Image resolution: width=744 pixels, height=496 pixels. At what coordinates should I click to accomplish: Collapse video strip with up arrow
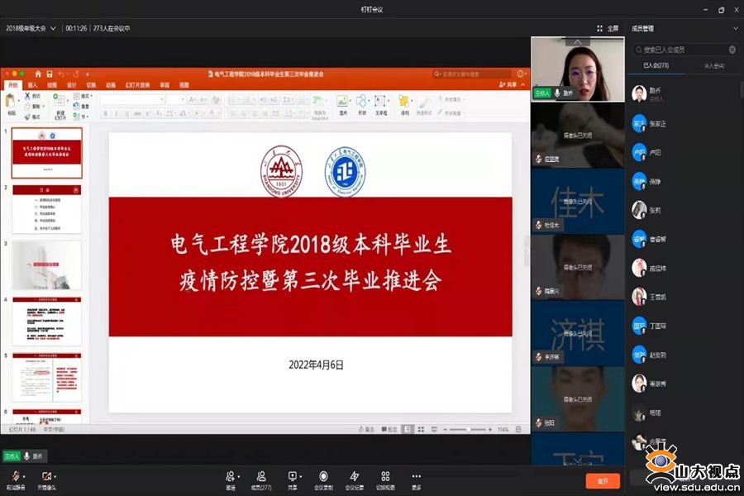(x=577, y=41)
